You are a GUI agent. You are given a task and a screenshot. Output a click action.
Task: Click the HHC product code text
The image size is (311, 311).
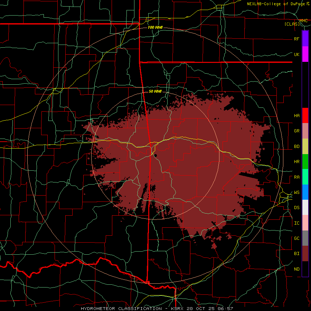coord(303,21)
